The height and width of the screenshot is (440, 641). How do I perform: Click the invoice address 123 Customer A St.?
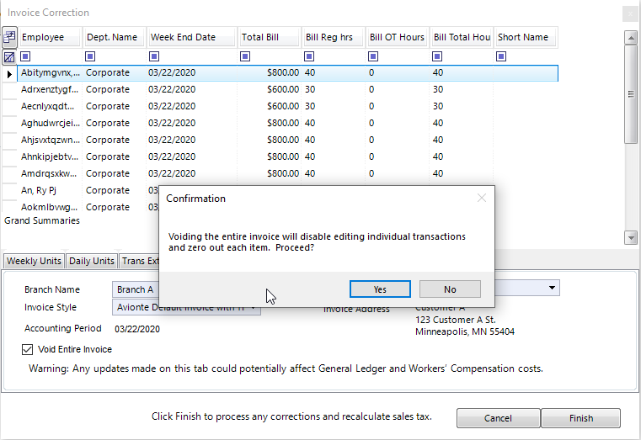pyautogui.click(x=456, y=320)
